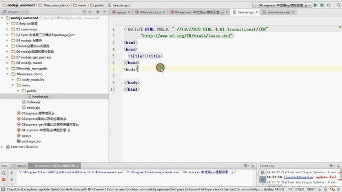Collapse the views folder
The height and width of the screenshot is (192, 342).
click(x=13, y=85)
